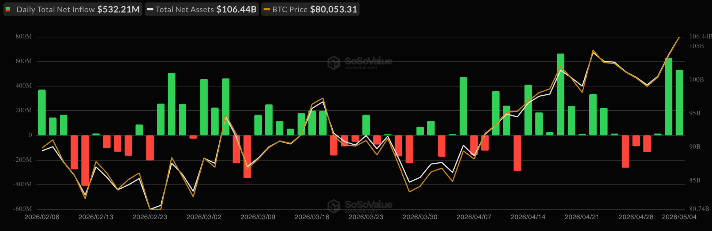Select the 2026/05/04 date label
This screenshot has height=231, width=712.
pyautogui.click(x=679, y=217)
